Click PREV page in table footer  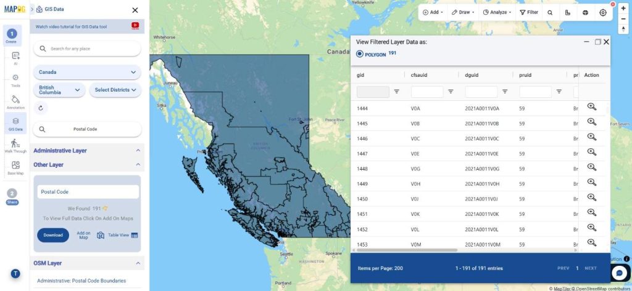[x=563, y=268]
